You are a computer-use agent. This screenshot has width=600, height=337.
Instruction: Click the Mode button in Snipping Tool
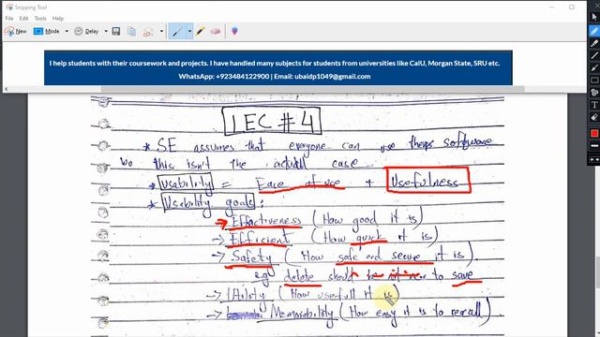coord(47,31)
